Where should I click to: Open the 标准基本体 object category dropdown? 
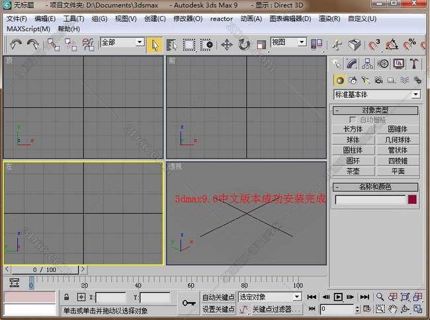point(377,95)
